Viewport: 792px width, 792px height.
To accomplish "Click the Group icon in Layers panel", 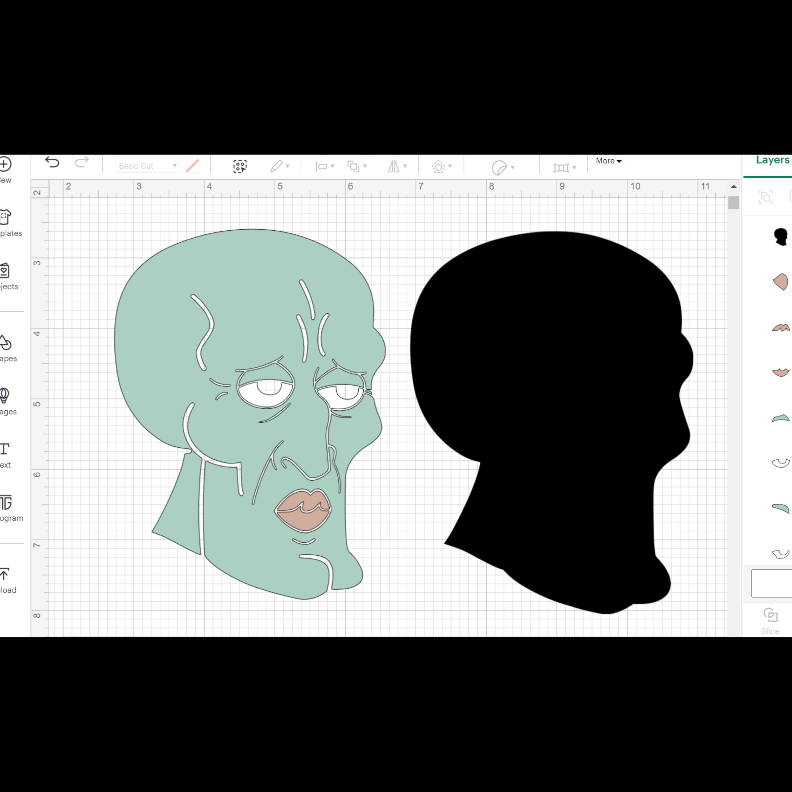I will [x=765, y=197].
